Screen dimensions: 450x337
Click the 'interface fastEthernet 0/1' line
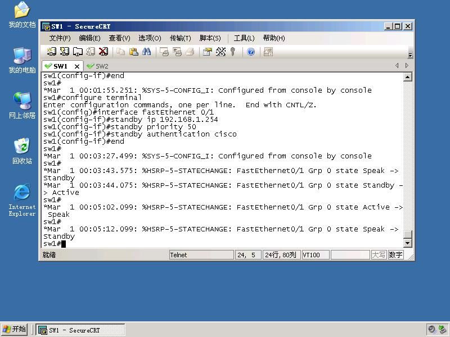129,112
